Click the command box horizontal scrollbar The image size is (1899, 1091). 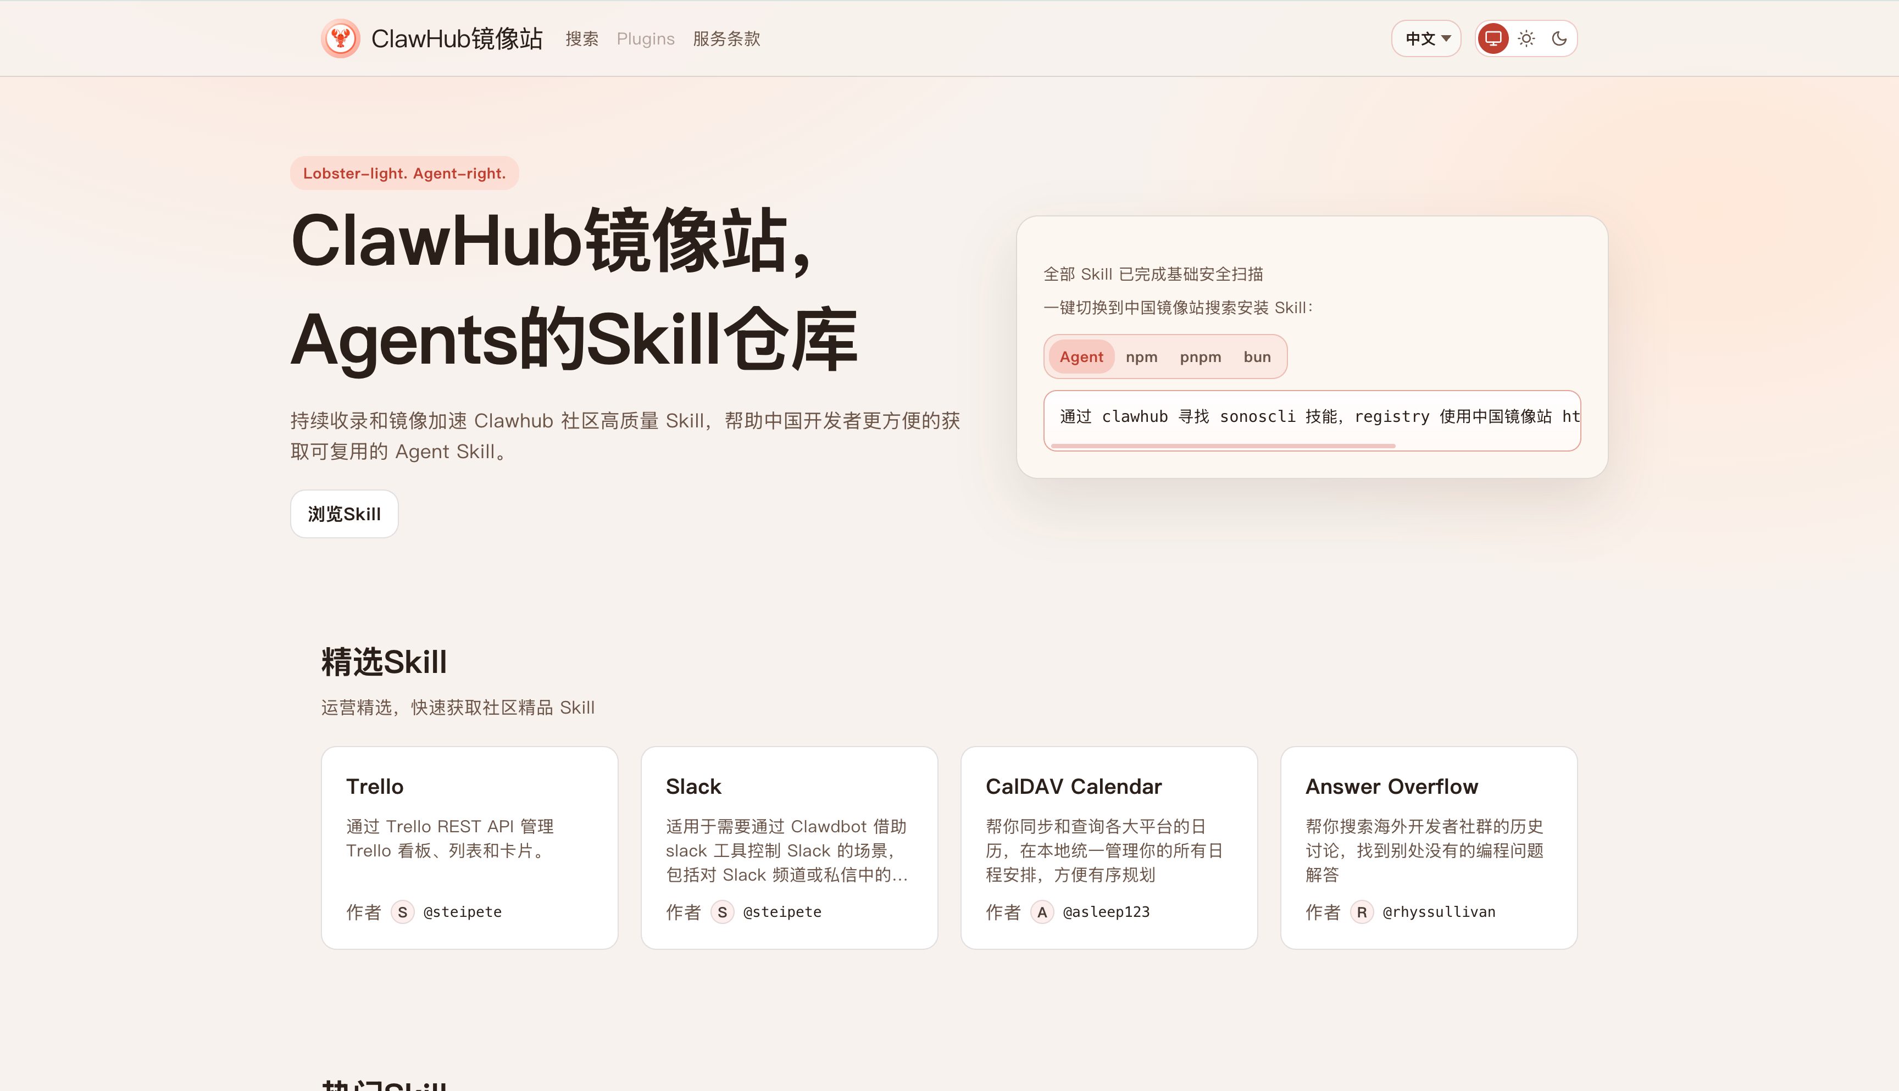point(1223,446)
